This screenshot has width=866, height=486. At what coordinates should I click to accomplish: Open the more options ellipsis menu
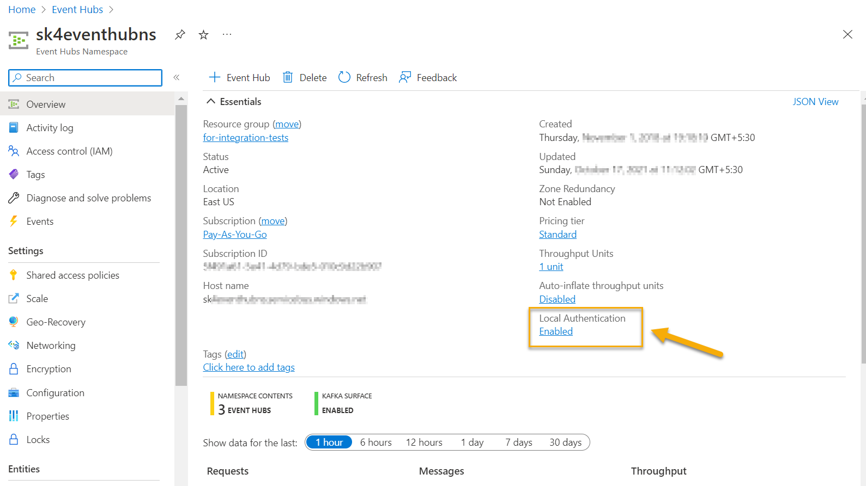coord(227,35)
